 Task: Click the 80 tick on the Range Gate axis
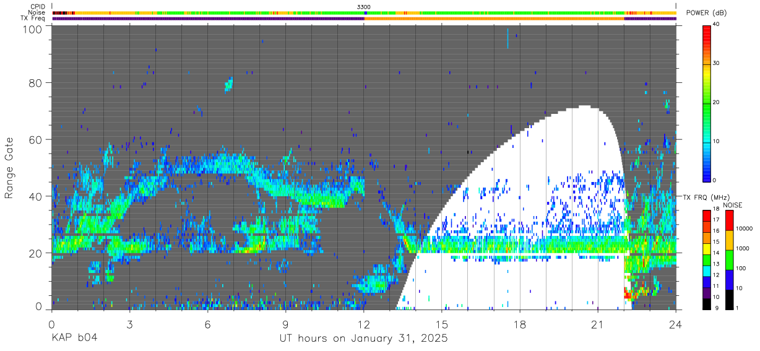click(x=35, y=83)
